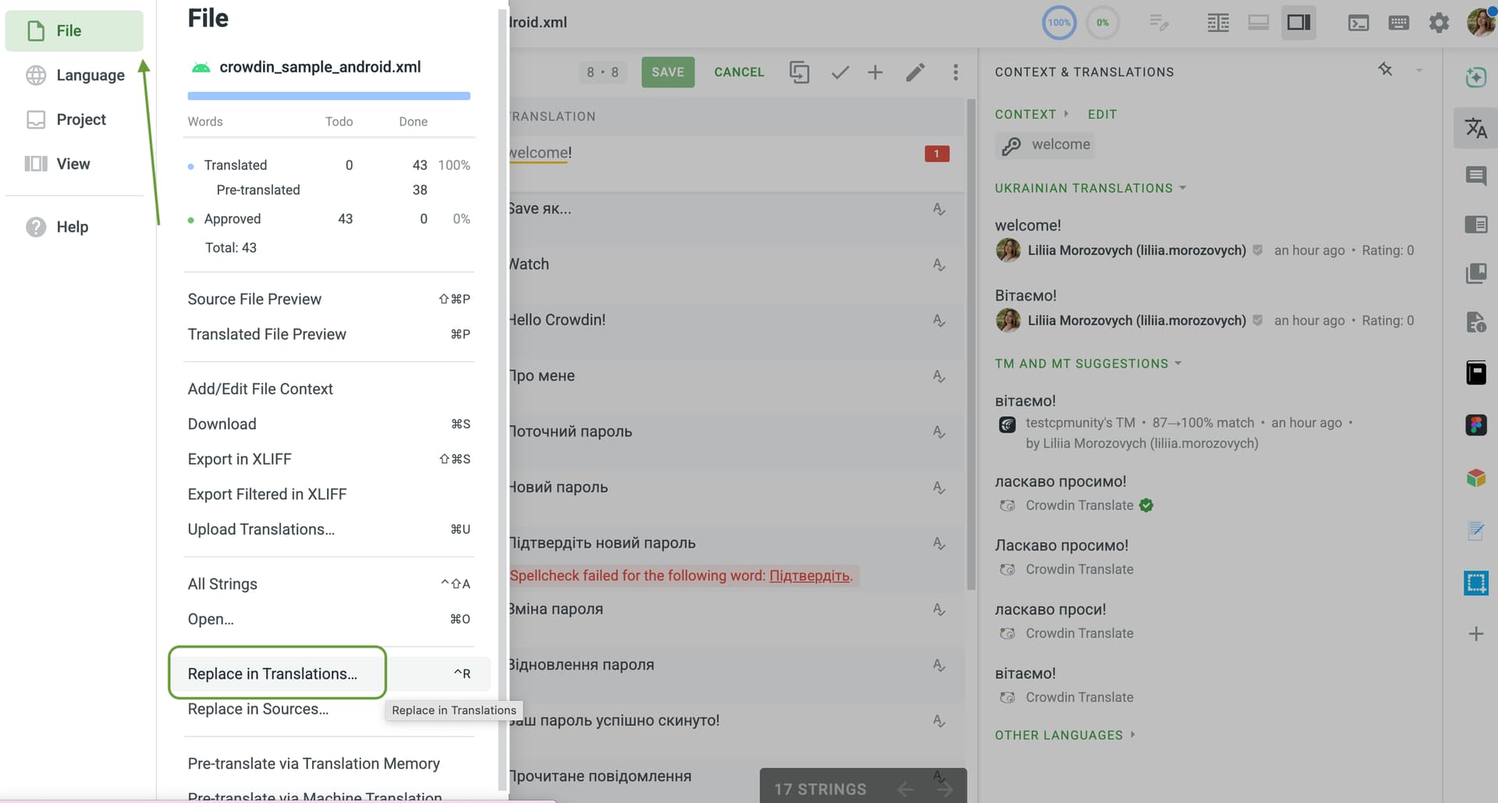Viewport: 1498px width, 803px height.
Task: Open the black app panel icon
Action: (x=1475, y=373)
